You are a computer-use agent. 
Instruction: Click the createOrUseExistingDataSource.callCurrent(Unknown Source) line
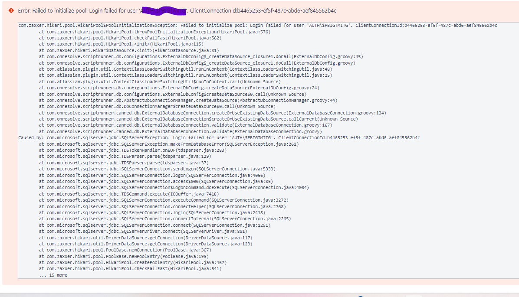point(198,119)
